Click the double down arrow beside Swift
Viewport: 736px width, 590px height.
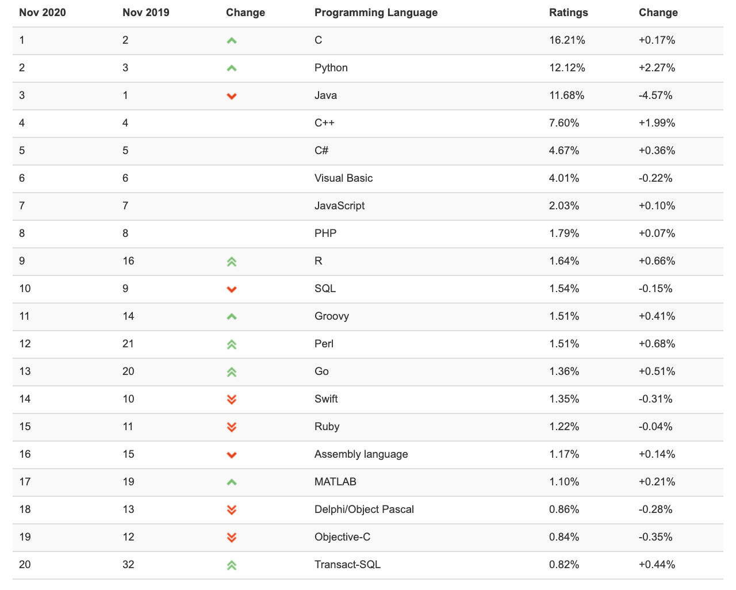(x=232, y=399)
